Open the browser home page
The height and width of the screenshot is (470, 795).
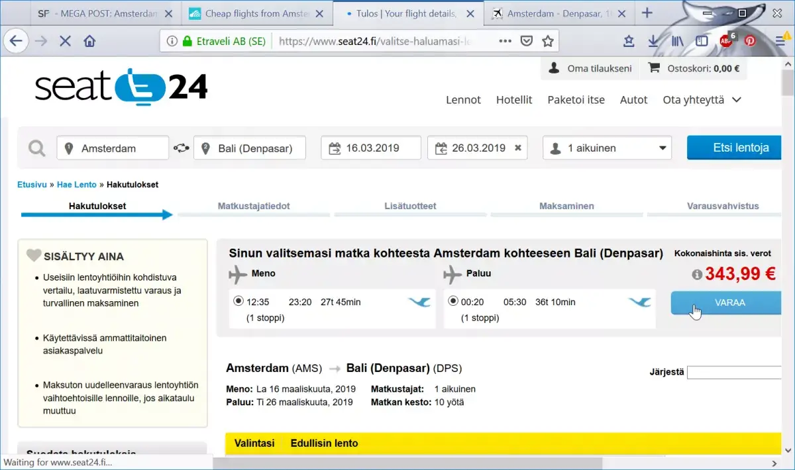tap(89, 41)
